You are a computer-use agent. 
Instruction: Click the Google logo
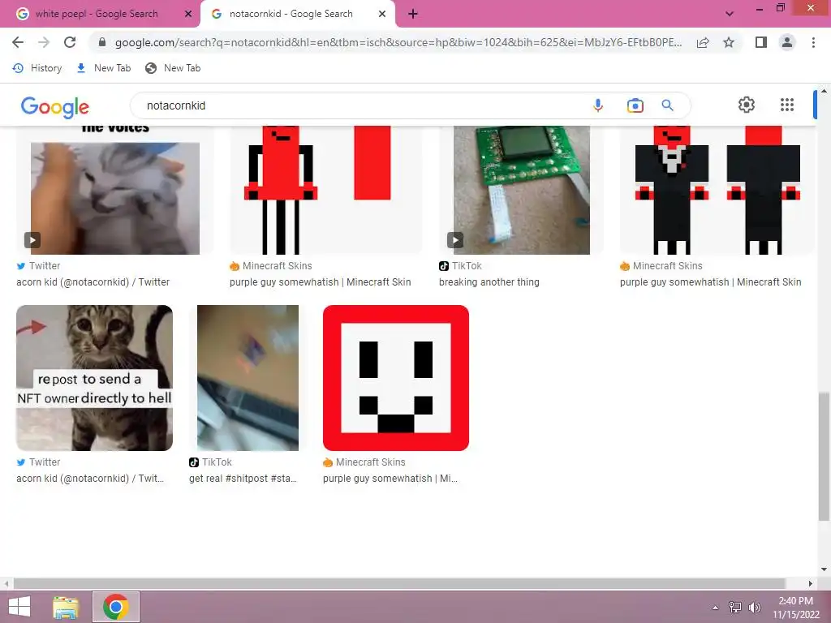[55, 107]
